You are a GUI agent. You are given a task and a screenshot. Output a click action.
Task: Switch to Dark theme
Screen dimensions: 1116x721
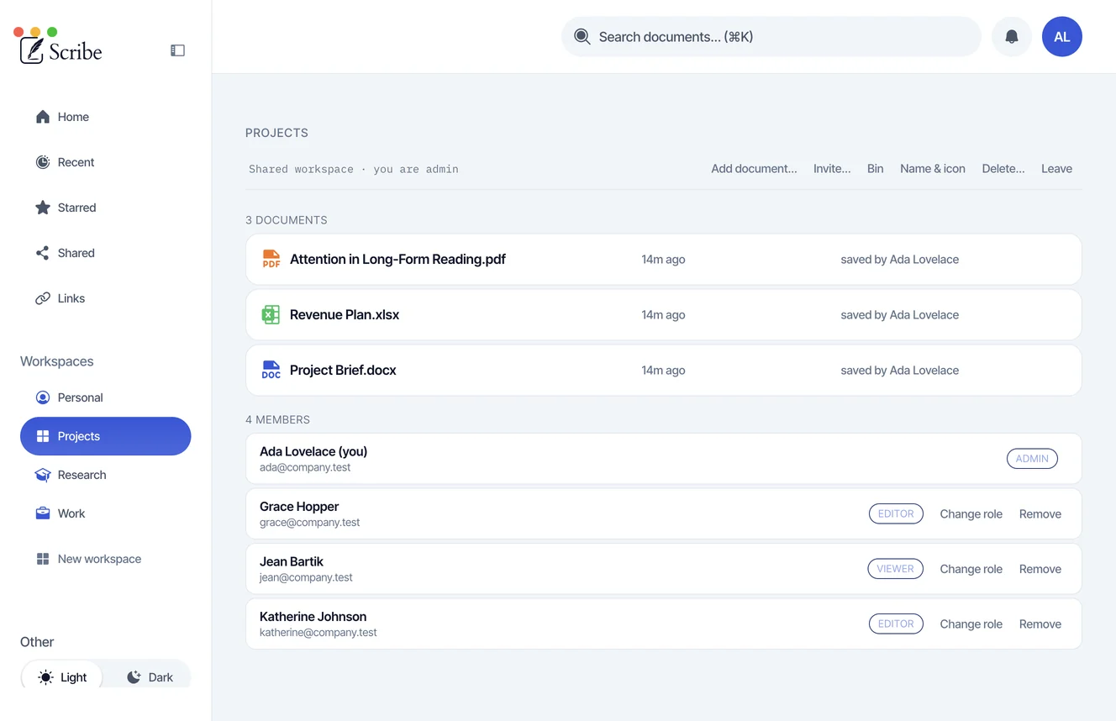150,677
